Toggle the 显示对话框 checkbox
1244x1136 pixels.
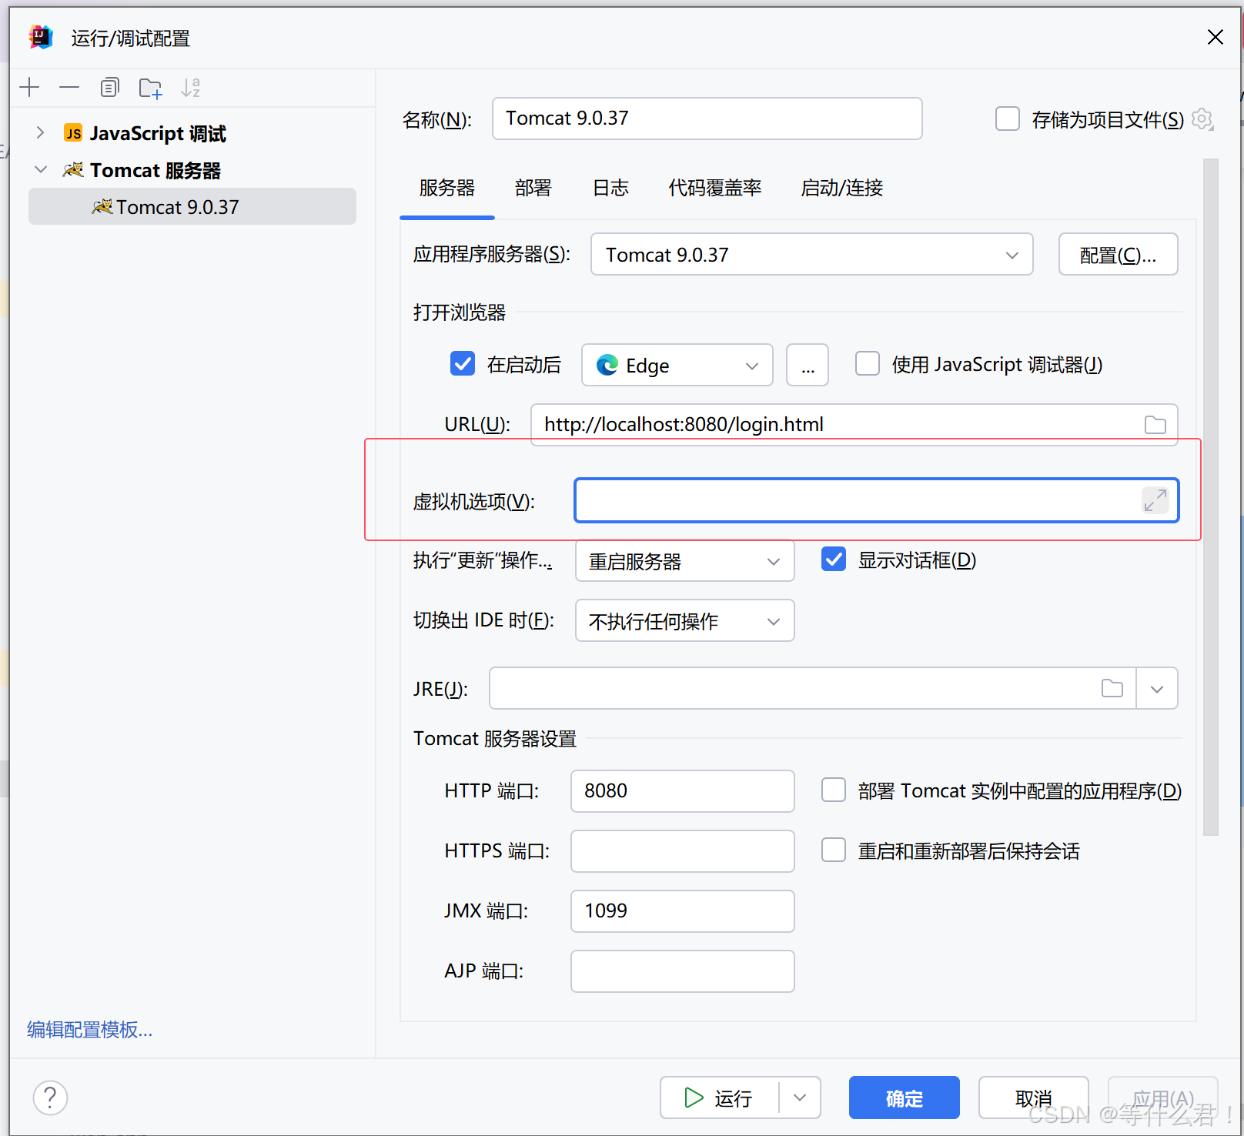[x=834, y=559]
